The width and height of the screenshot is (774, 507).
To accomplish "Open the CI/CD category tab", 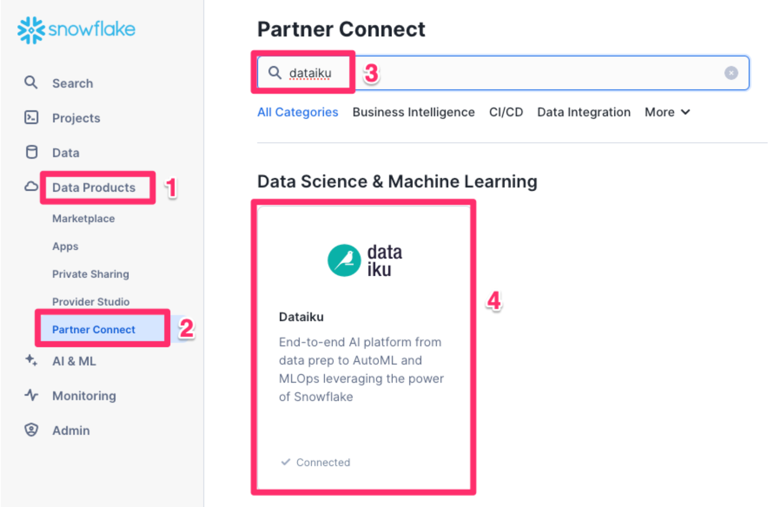I will (506, 112).
